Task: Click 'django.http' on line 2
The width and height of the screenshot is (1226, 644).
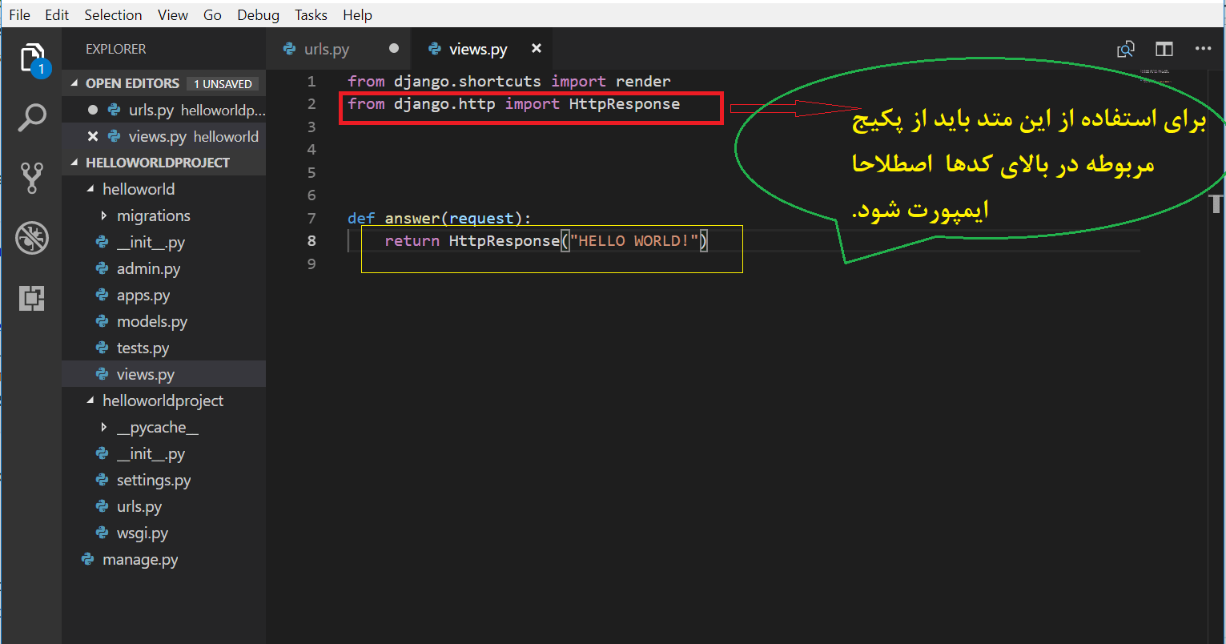Action: pos(444,104)
